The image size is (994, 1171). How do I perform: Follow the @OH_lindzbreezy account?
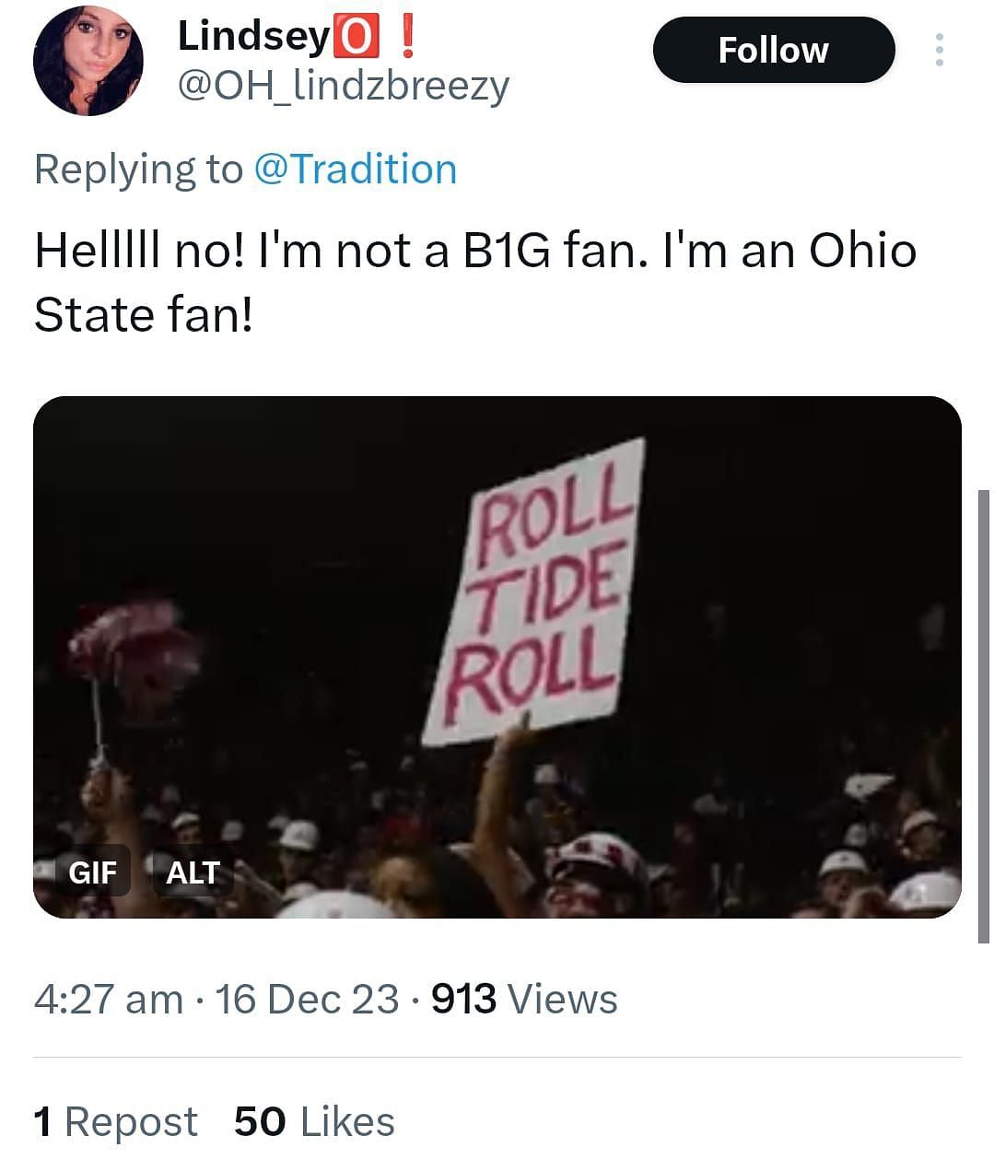773,50
